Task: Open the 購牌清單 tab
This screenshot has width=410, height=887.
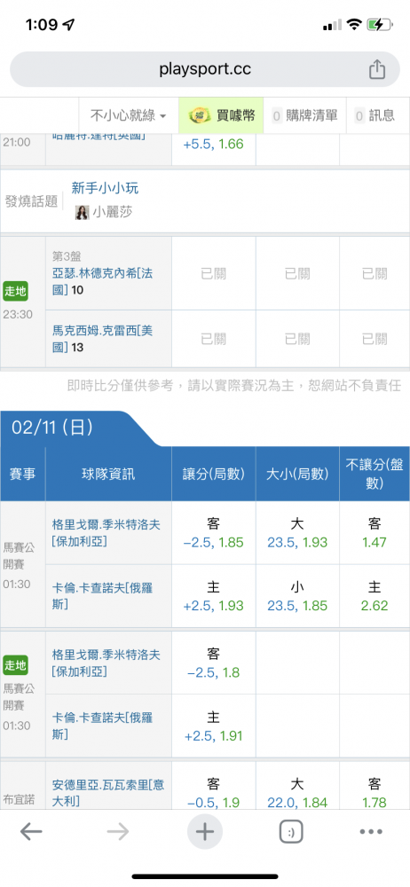Action: click(x=304, y=116)
